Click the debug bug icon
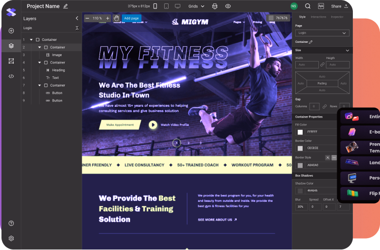 215,6
